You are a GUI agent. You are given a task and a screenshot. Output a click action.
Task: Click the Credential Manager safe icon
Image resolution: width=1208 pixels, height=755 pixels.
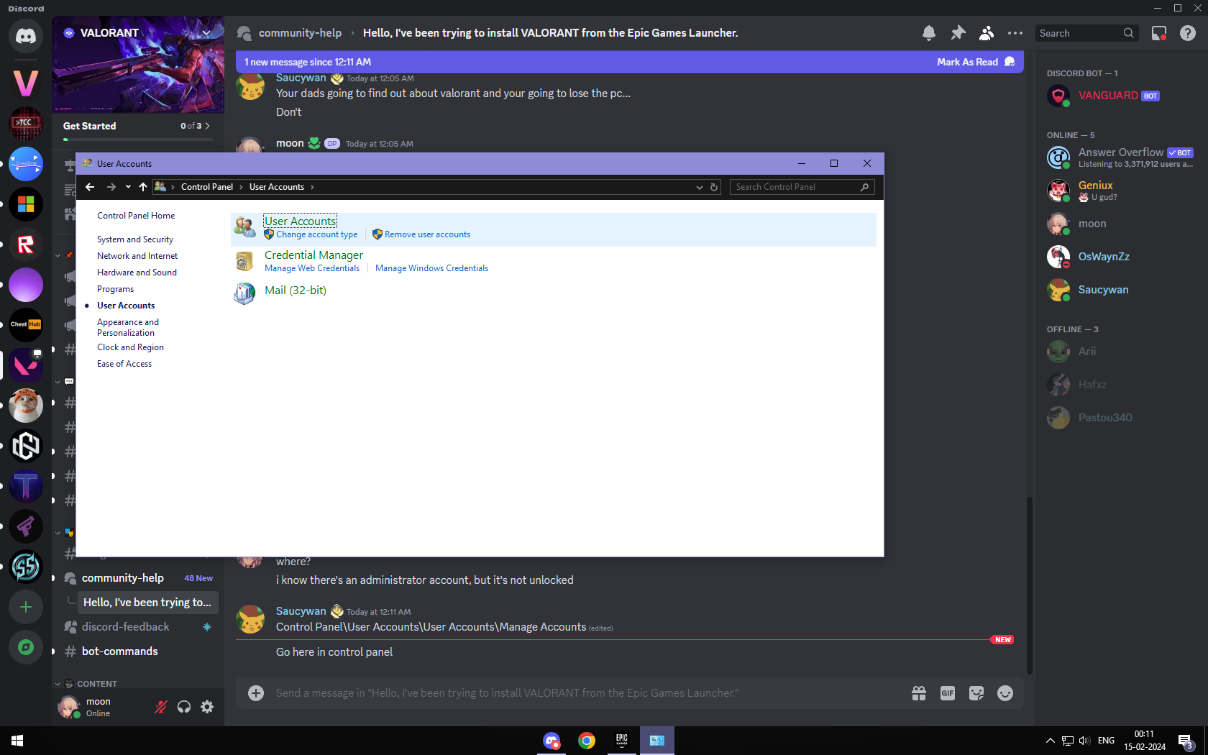244,261
